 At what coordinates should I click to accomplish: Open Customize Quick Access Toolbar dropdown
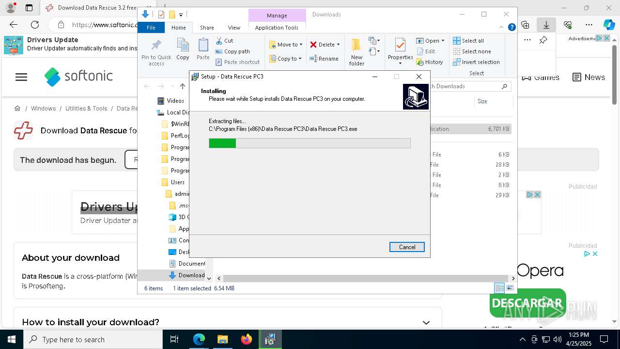[x=181, y=15]
